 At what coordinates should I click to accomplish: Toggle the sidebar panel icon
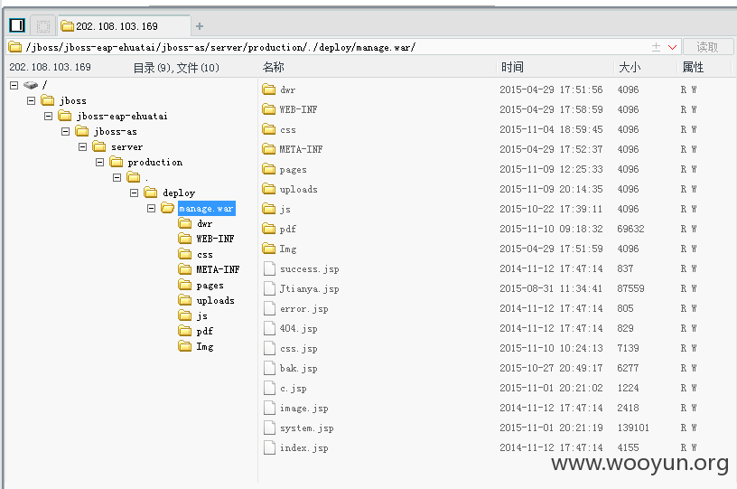[x=17, y=25]
